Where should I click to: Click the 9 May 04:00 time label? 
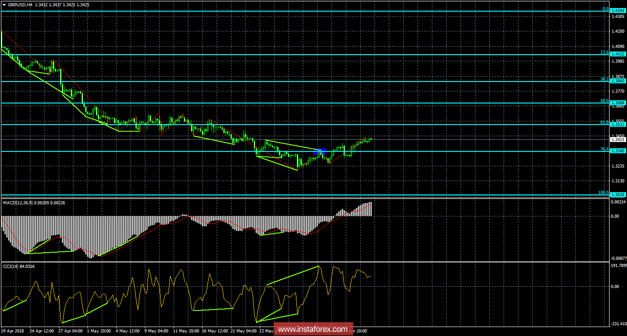click(157, 332)
